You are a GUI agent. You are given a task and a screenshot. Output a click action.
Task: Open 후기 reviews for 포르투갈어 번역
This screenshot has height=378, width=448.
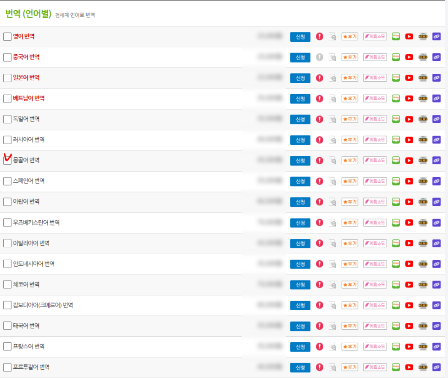click(350, 367)
